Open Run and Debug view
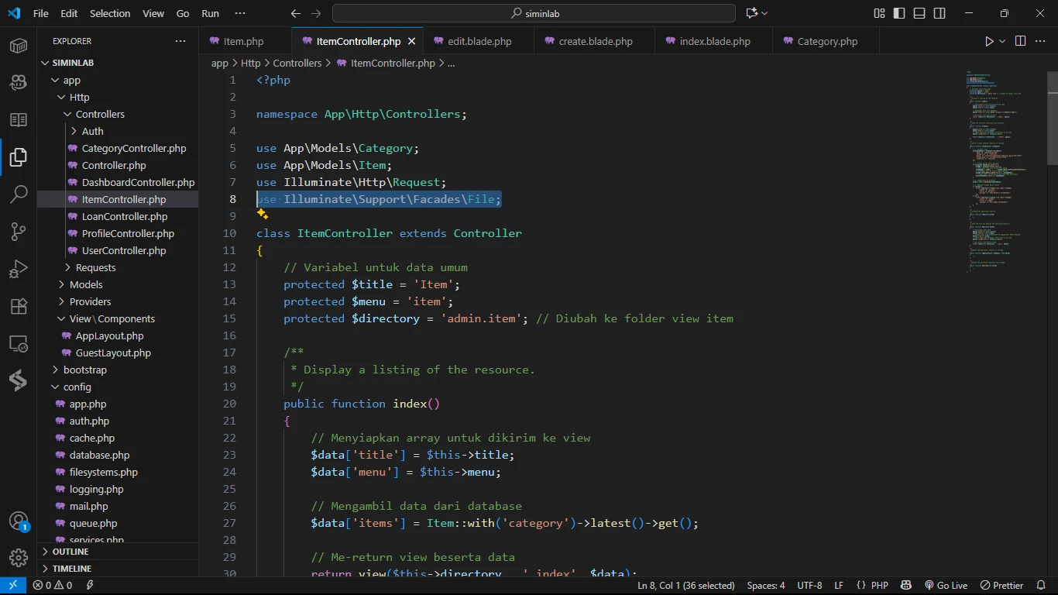1058x595 pixels. [19, 269]
